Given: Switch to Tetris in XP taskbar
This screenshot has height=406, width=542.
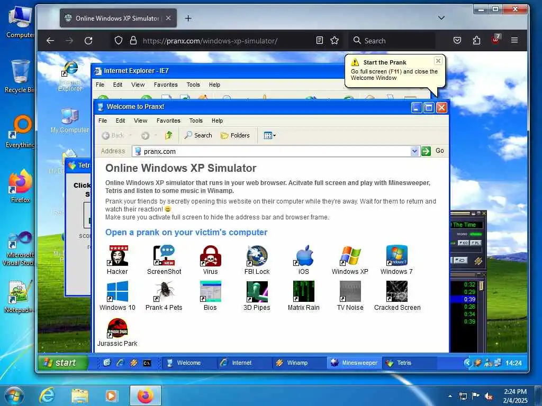Looking at the screenshot, I should tap(410, 363).
